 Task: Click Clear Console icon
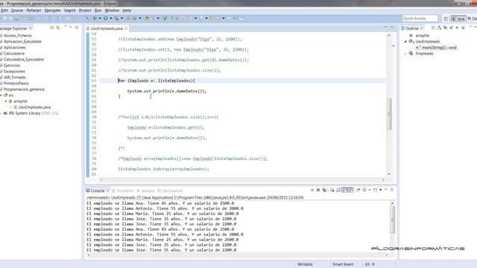pyautogui.click(x=332, y=190)
